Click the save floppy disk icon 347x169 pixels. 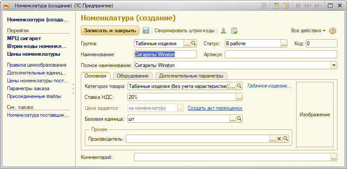click(146, 30)
